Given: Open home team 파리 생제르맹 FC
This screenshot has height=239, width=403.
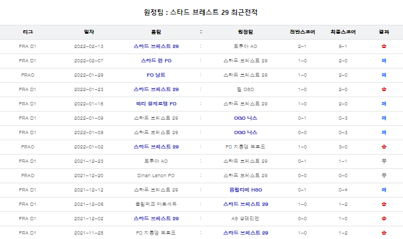Looking at the screenshot, I should [x=156, y=104].
